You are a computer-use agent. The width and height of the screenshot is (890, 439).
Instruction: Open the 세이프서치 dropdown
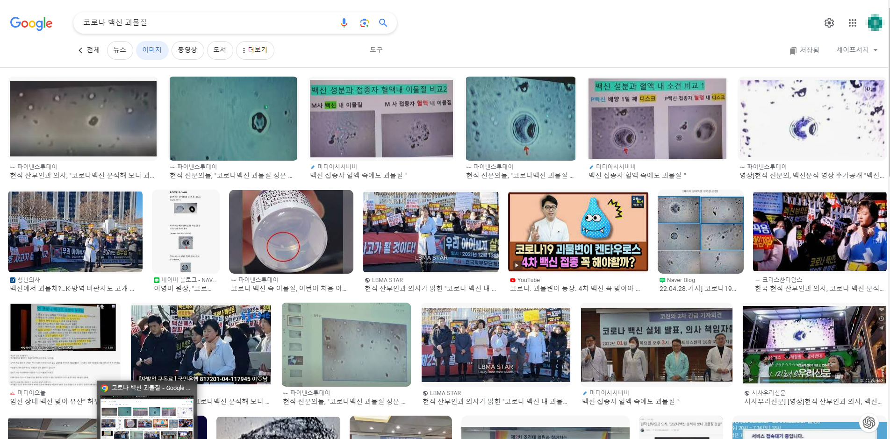click(x=857, y=50)
